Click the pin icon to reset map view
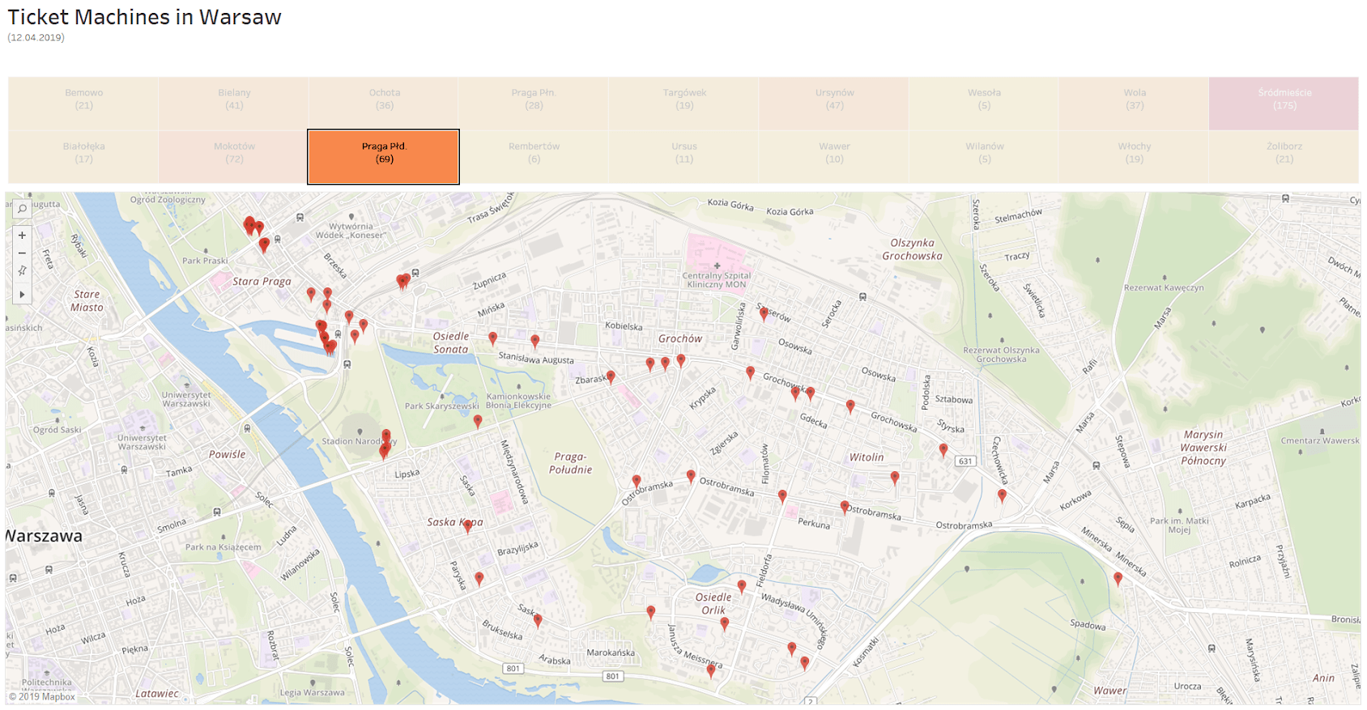The width and height of the screenshot is (1367, 710). (22, 270)
